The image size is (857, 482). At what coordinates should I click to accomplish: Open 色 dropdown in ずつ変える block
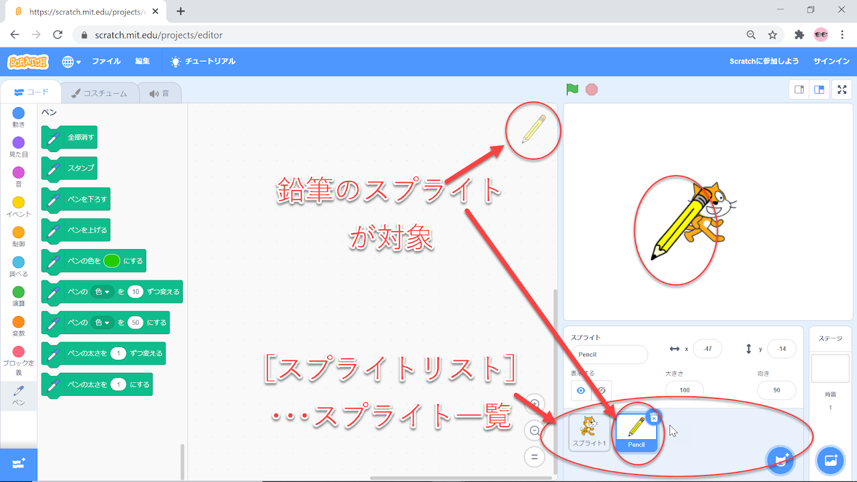point(102,292)
